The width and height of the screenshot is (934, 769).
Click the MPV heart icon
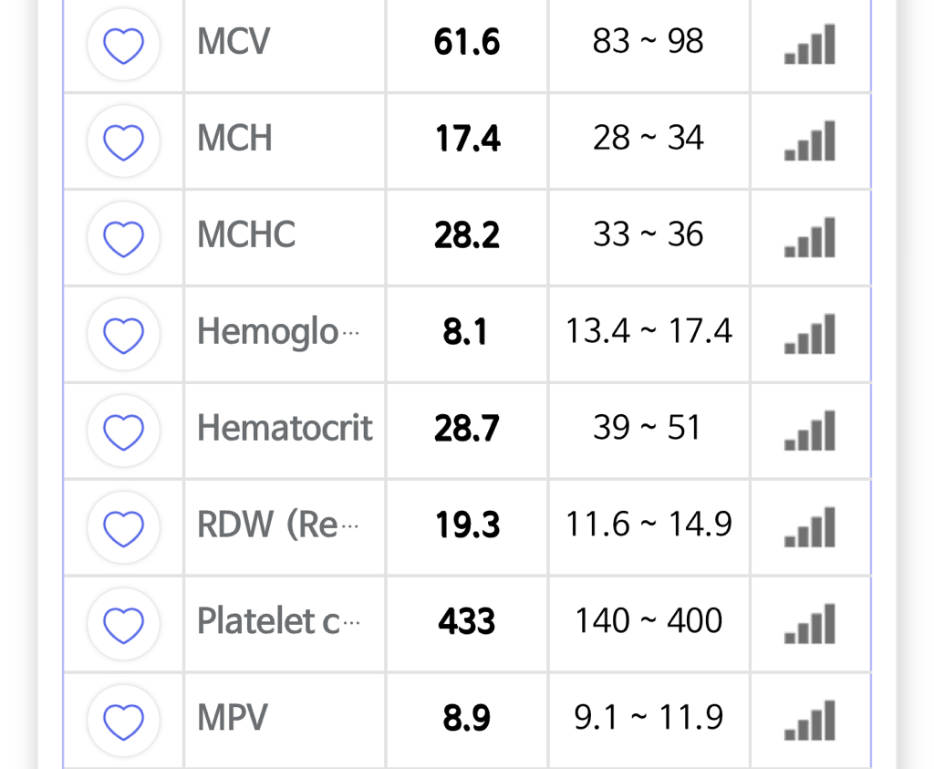(123, 722)
